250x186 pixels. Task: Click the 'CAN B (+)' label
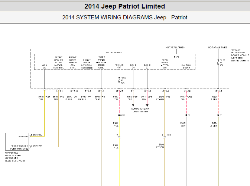coord(133,66)
